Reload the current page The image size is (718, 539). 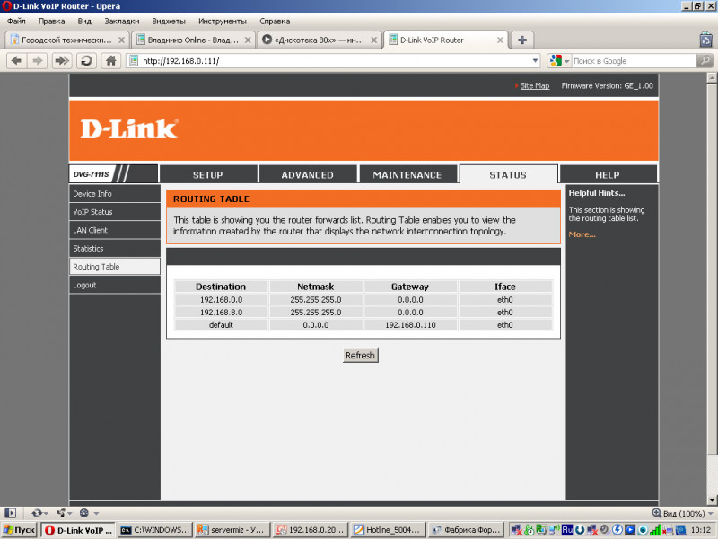tap(86, 61)
